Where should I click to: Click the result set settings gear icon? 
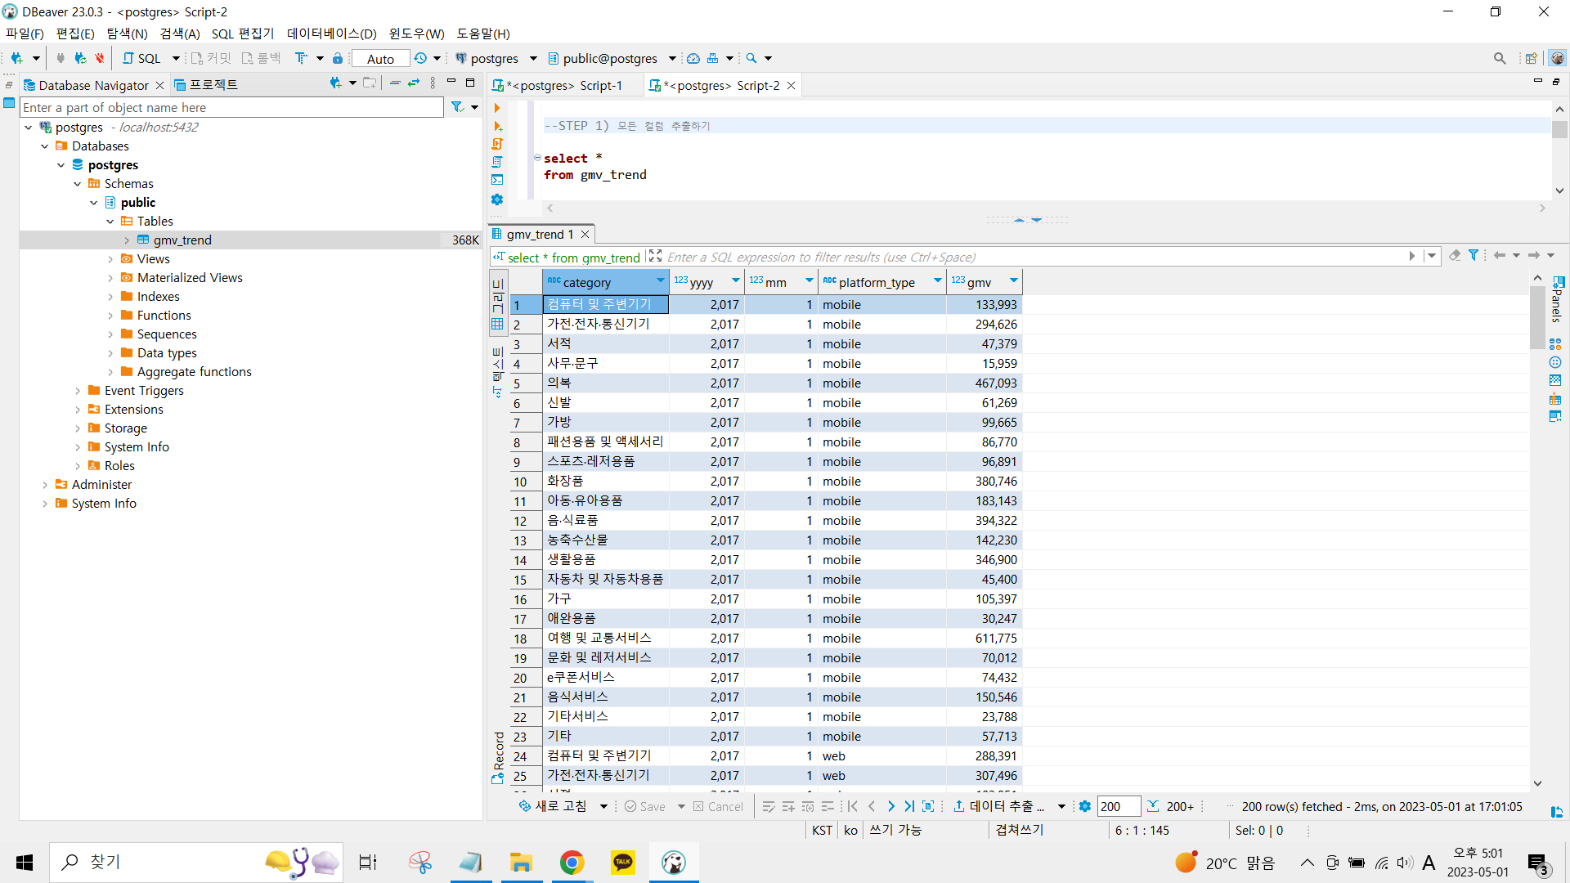click(1085, 807)
